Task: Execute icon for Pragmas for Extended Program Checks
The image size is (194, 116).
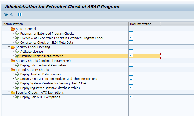Action: (x=17, y=33)
